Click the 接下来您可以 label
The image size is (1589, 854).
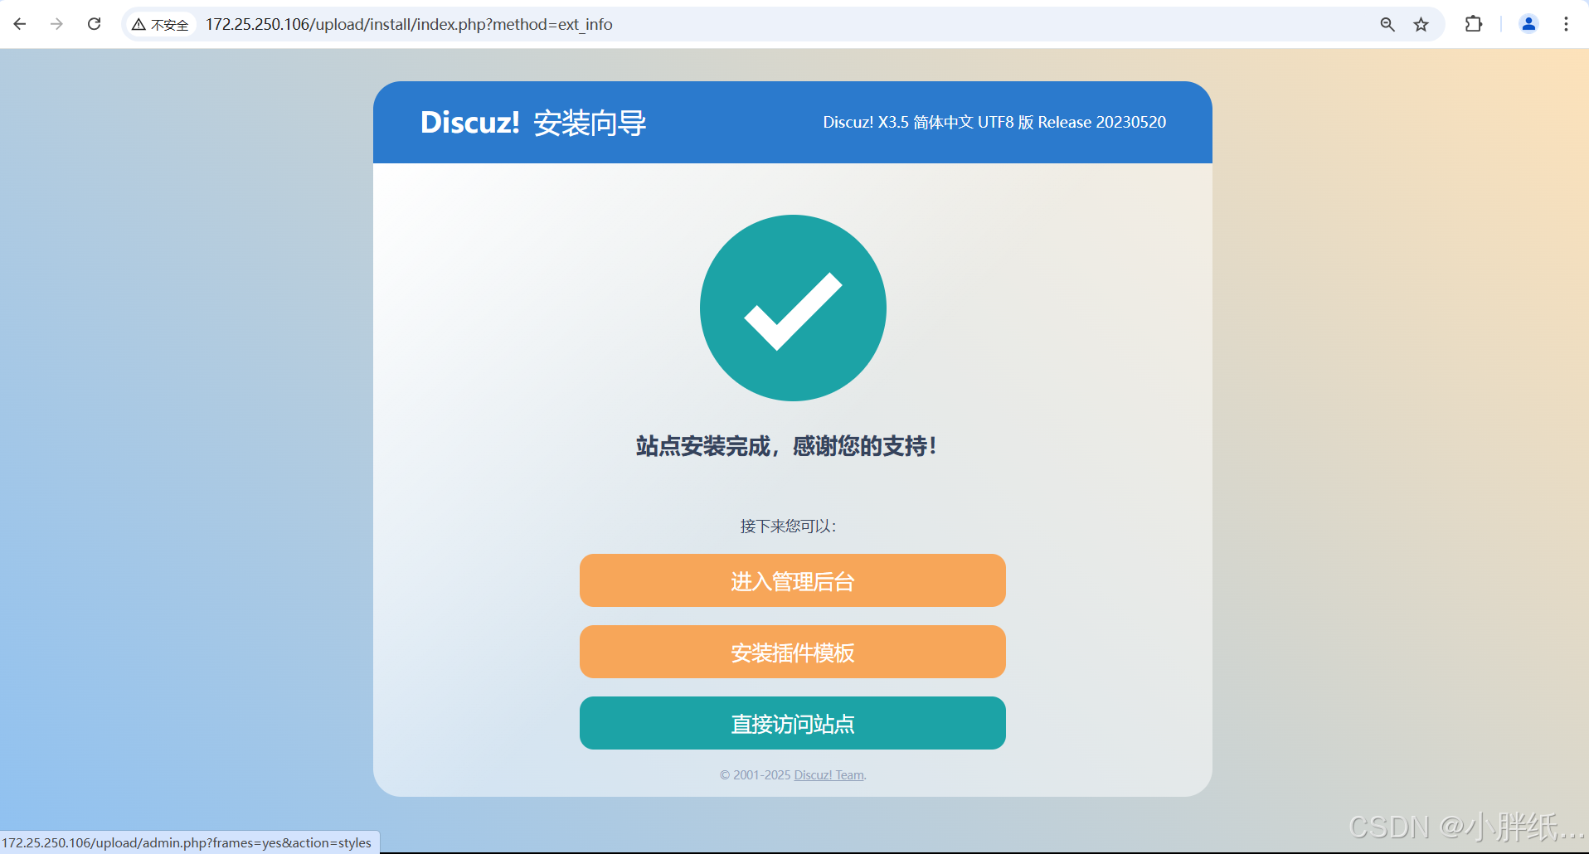coord(788,526)
